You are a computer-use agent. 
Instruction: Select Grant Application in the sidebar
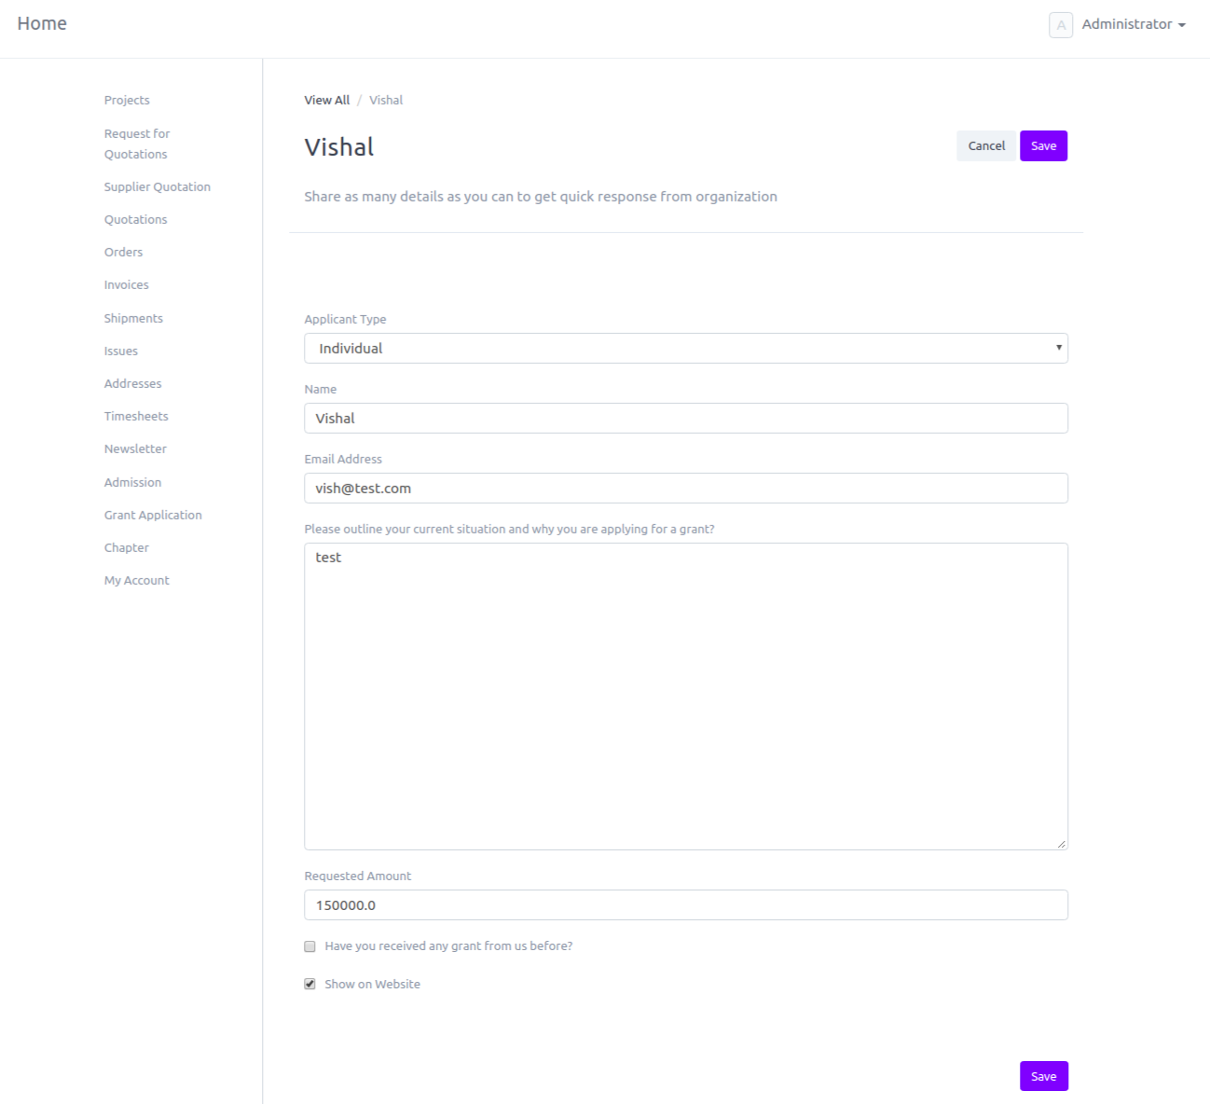point(153,516)
